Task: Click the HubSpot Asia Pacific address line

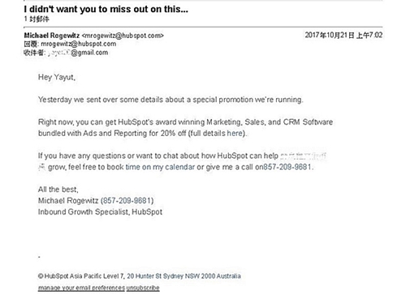Action: [140, 276]
